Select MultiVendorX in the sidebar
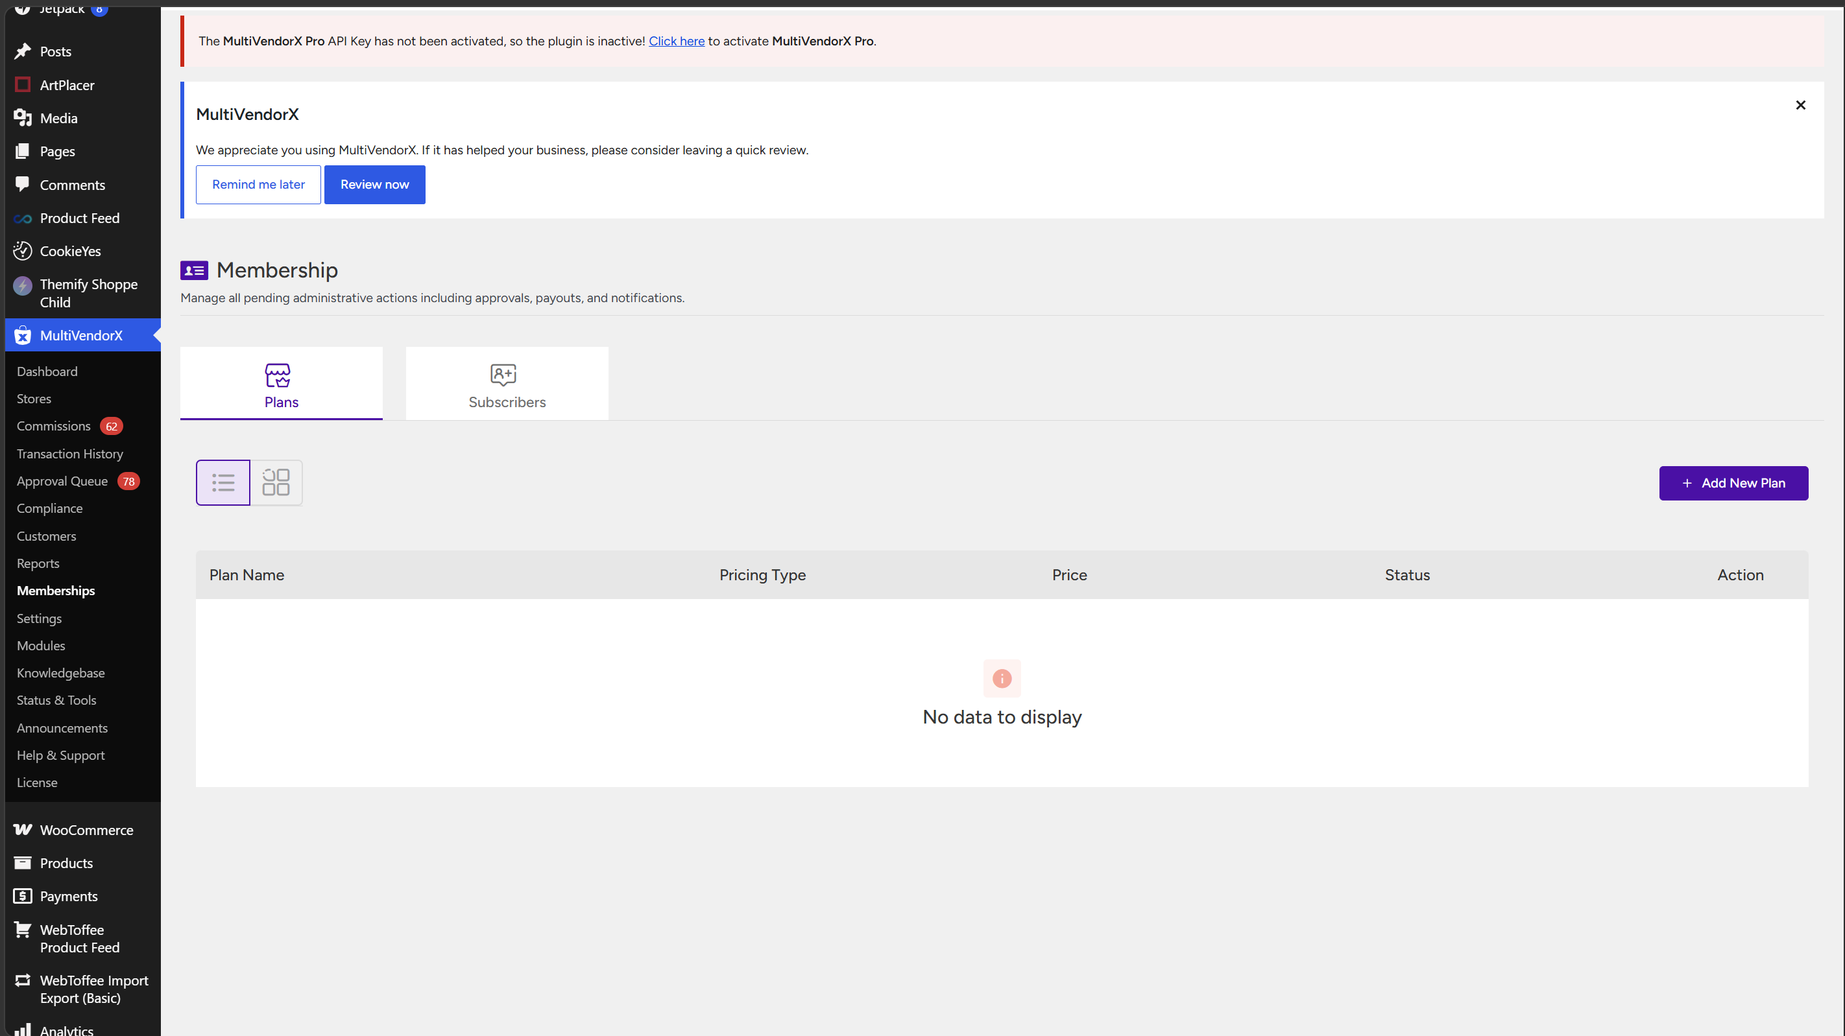Screen dimensions: 1845x1036 [83, 335]
